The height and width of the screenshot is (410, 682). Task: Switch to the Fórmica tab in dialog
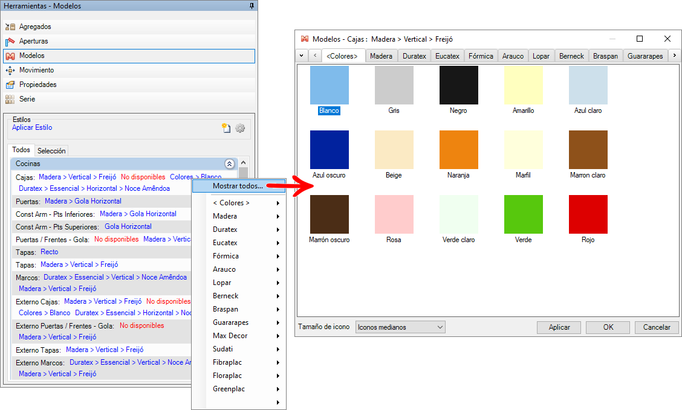point(481,56)
